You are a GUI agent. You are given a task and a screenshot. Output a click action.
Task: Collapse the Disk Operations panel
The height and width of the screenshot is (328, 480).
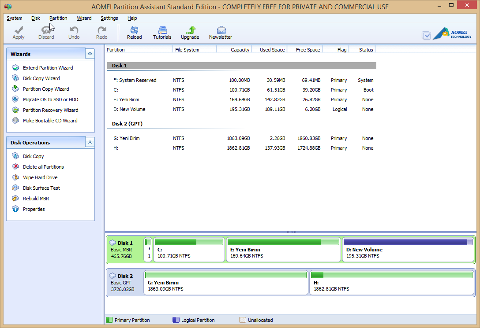(x=90, y=142)
